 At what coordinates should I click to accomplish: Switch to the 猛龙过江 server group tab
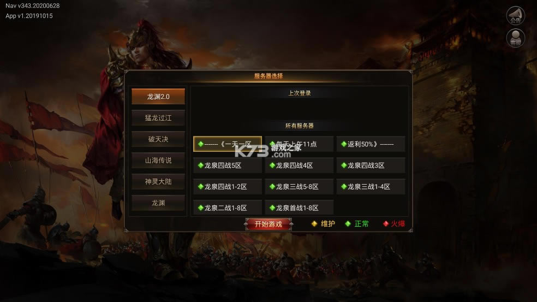[158, 118]
